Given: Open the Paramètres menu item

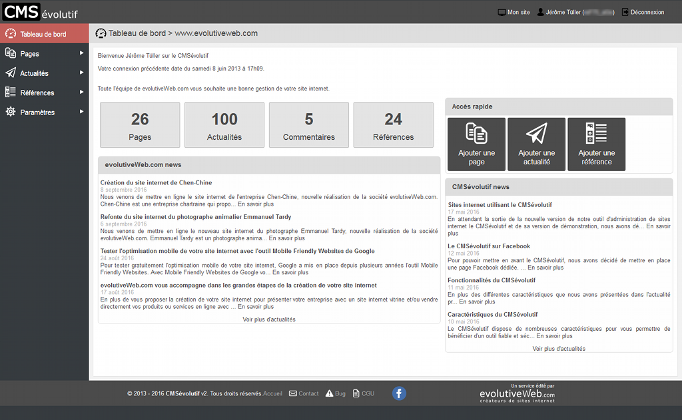Looking at the screenshot, I should (x=45, y=112).
